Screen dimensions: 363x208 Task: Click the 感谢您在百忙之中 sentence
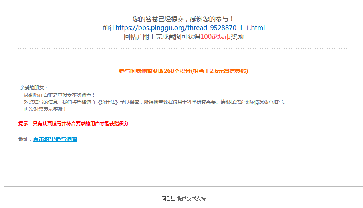pyautogui.click(x=60, y=95)
